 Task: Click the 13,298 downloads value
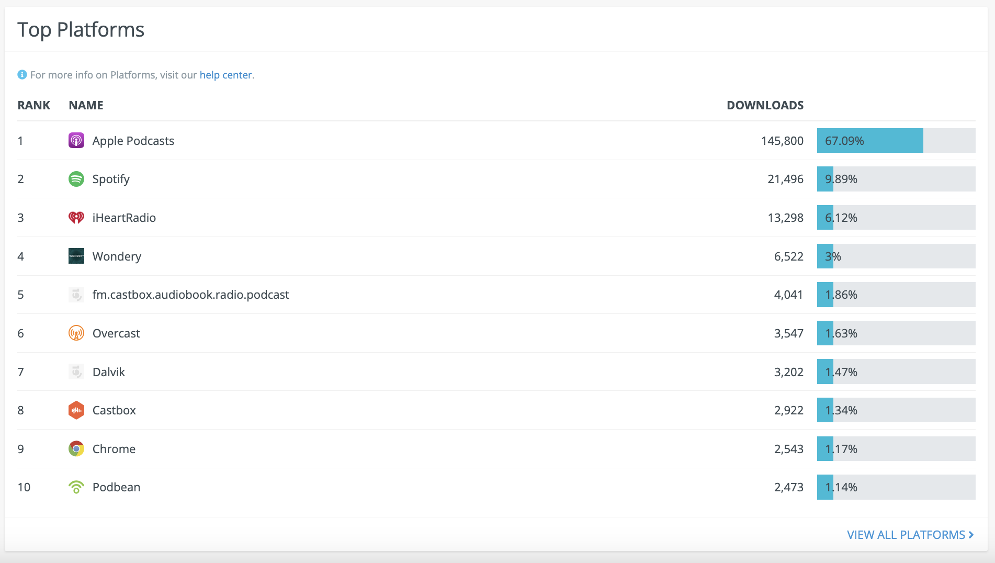(x=785, y=218)
